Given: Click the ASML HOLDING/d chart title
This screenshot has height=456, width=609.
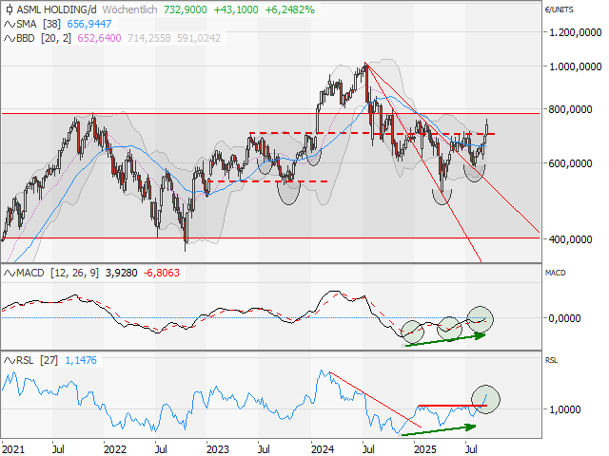Looking at the screenshot, I should point(56,9).
